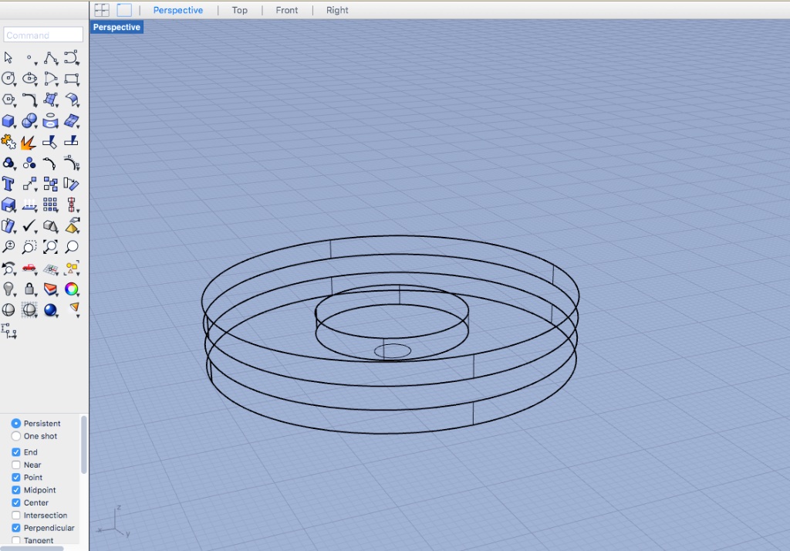Select the Text object T tool
790x551 pixels.
coord(8,184)
